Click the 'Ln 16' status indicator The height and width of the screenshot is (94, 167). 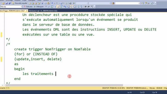point(129,92)
